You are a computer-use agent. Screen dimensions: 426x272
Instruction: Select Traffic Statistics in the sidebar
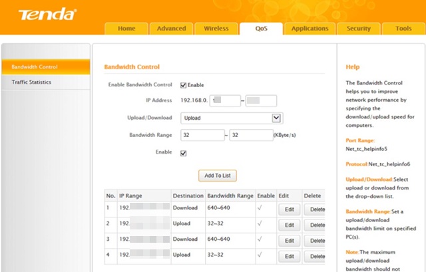tap(31, 82)
